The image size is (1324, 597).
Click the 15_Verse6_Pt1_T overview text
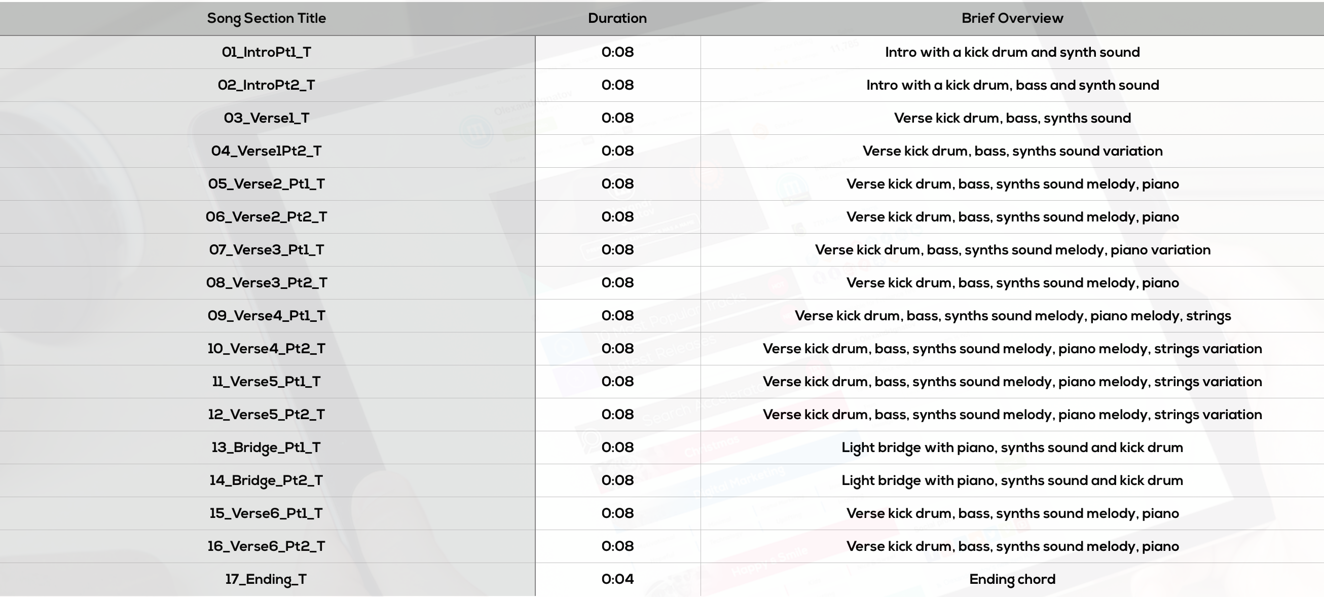point(1012,513)
